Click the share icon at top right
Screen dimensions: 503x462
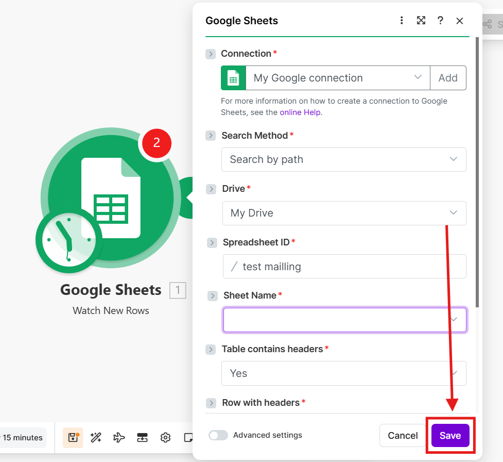487,24
